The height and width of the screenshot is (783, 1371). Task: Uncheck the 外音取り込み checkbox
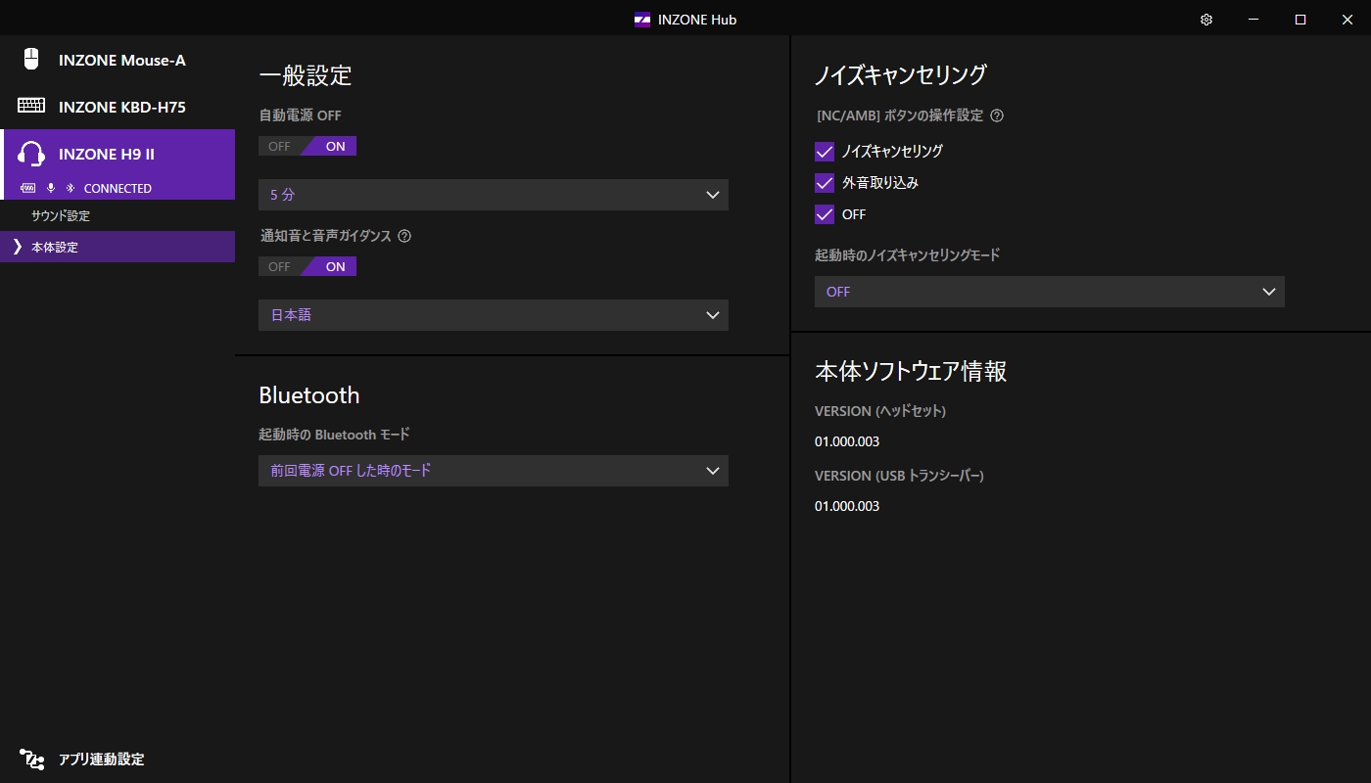pyautogui.click(x=825, y=183)
